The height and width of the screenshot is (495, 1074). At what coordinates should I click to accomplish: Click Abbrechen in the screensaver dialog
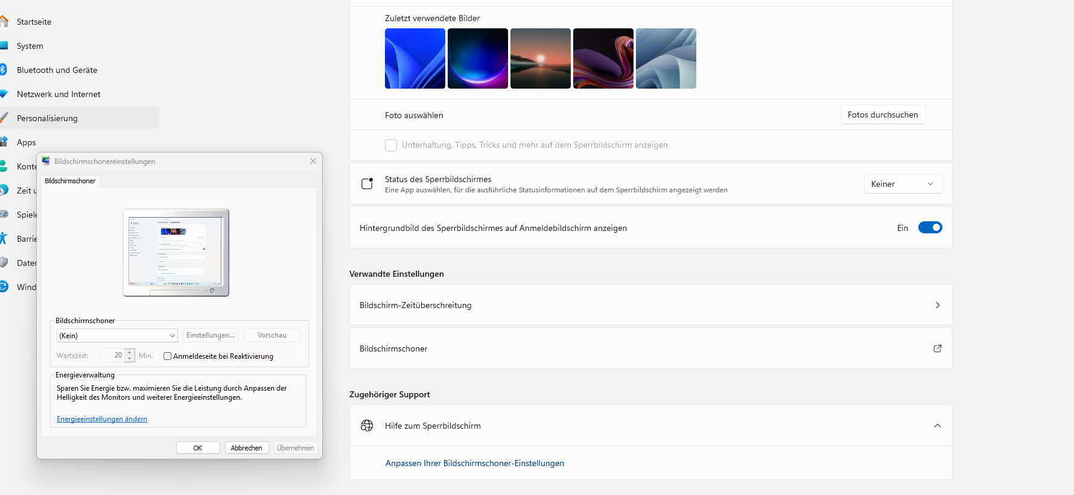pyautogui.click(x=247, y=448)
